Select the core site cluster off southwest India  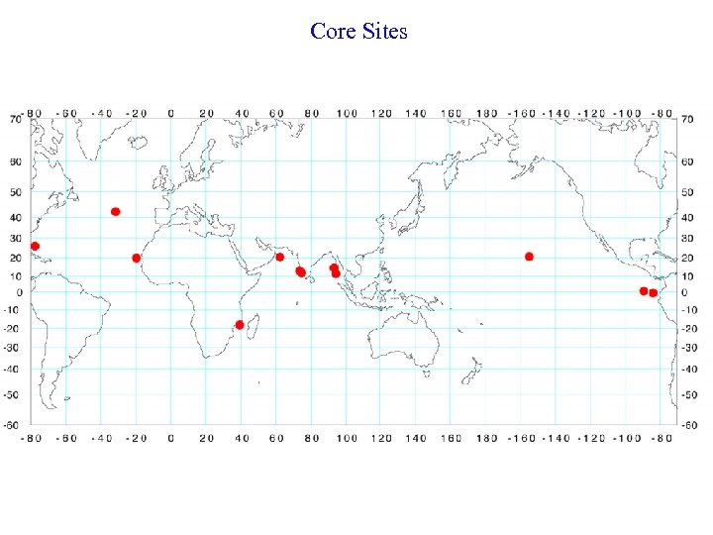click(301, 271)
